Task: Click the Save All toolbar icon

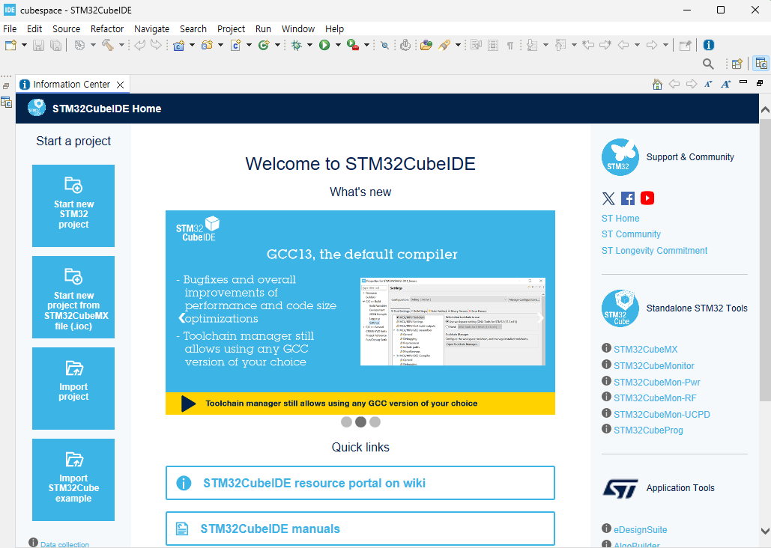Action: click(56, 45)
